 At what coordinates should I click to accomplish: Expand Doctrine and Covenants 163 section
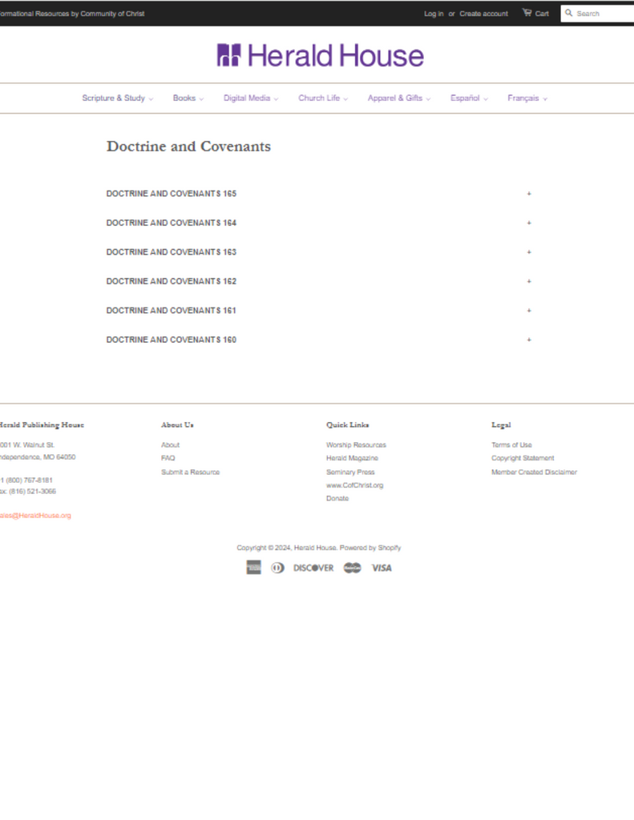coord(172,252)
